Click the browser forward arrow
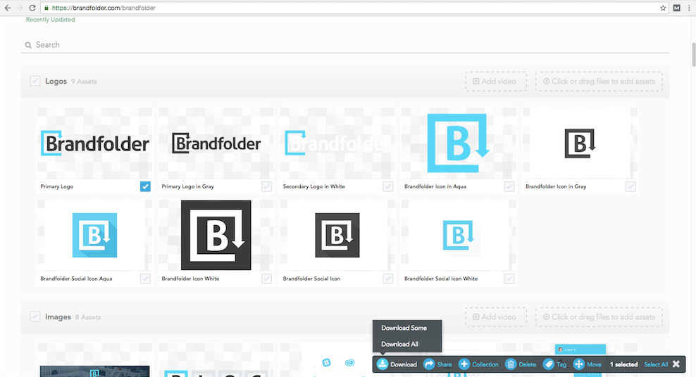Viewport: 696px width, 377px height. tap(20, 8)
